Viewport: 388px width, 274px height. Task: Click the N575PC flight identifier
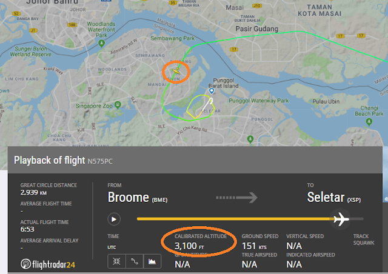pyautogui.click(x=100, y=161)
